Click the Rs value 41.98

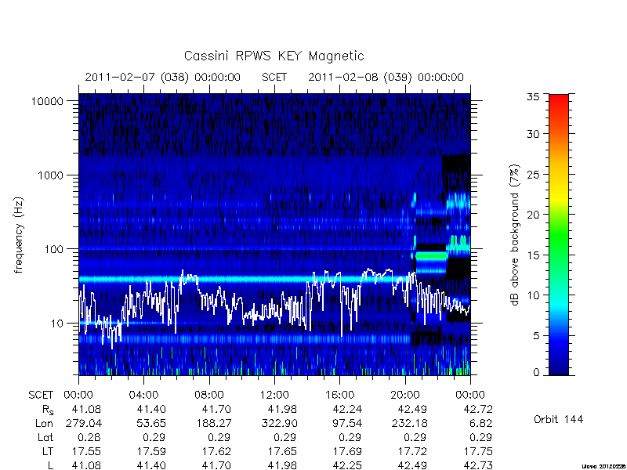click(282, 409)
